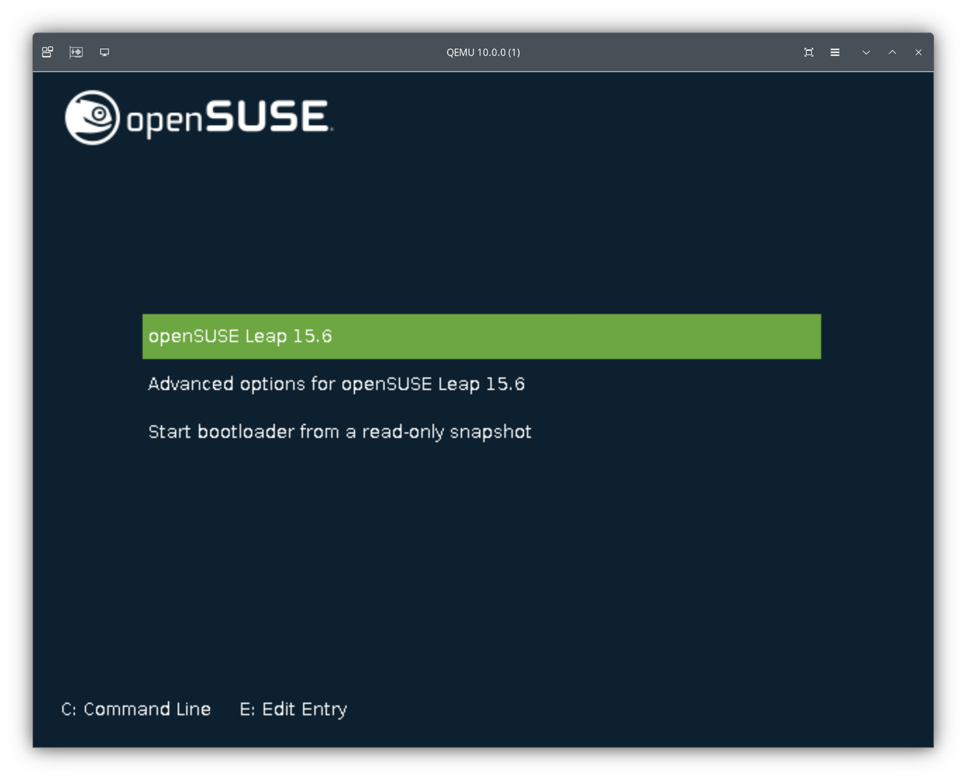Viewport: 966px width, 780px height.
Task: Click the green selection highlight bar
Action: click(482, 336)
